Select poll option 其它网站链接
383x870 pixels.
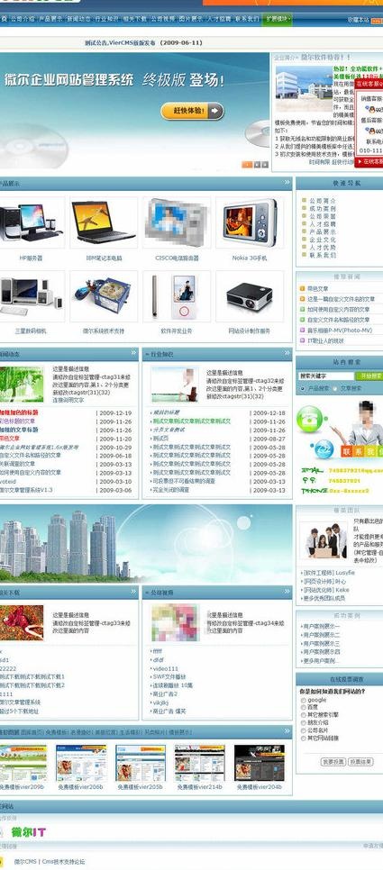click(x=304, y=739)
